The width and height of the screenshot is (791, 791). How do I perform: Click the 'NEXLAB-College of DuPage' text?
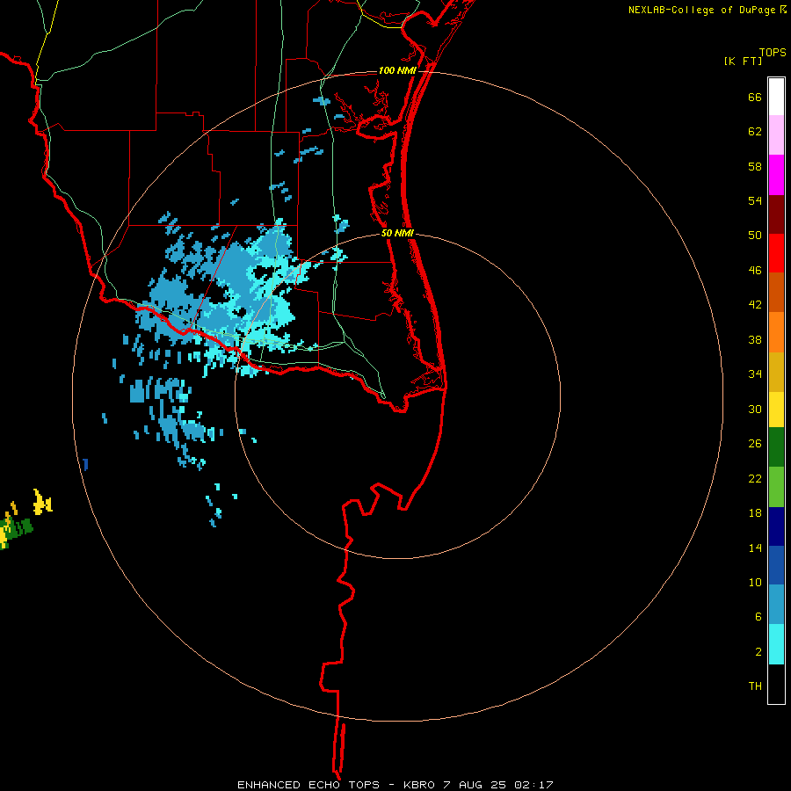[702, 10]
